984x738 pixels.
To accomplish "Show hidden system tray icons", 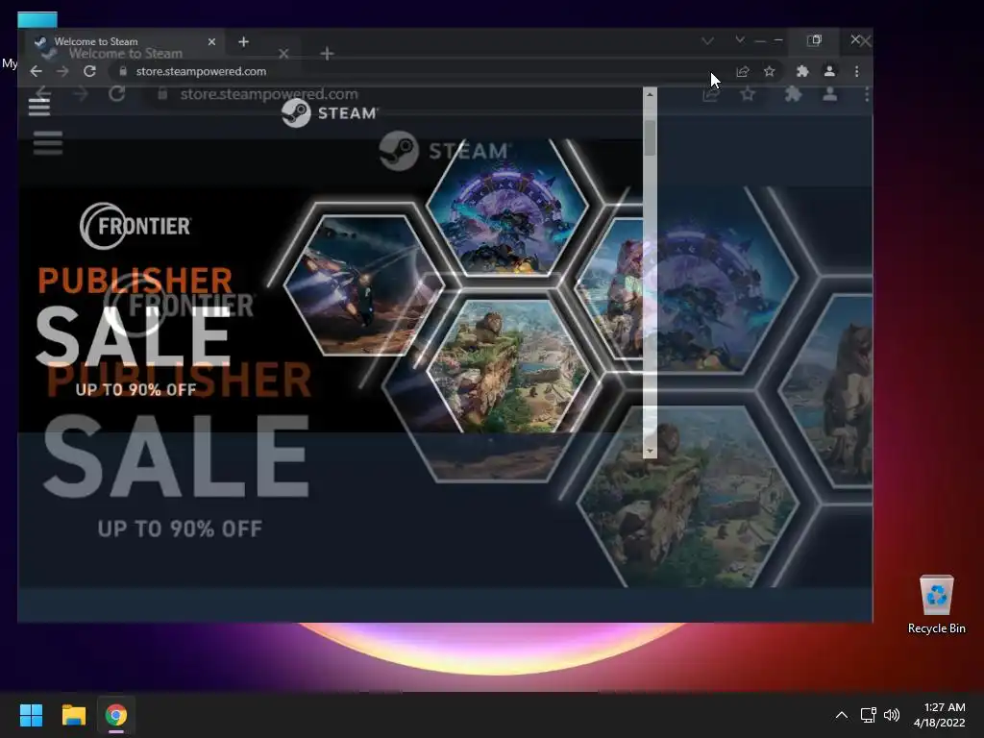I will point(842,715).
